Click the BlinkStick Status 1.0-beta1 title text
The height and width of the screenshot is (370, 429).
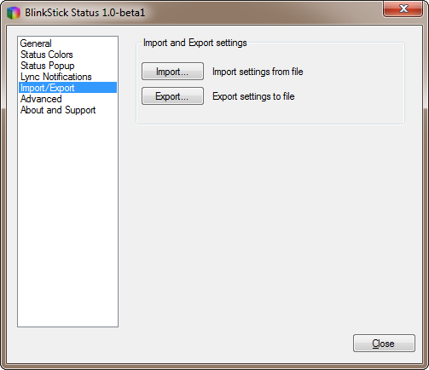pyautogui.click(x=84, y=13)
